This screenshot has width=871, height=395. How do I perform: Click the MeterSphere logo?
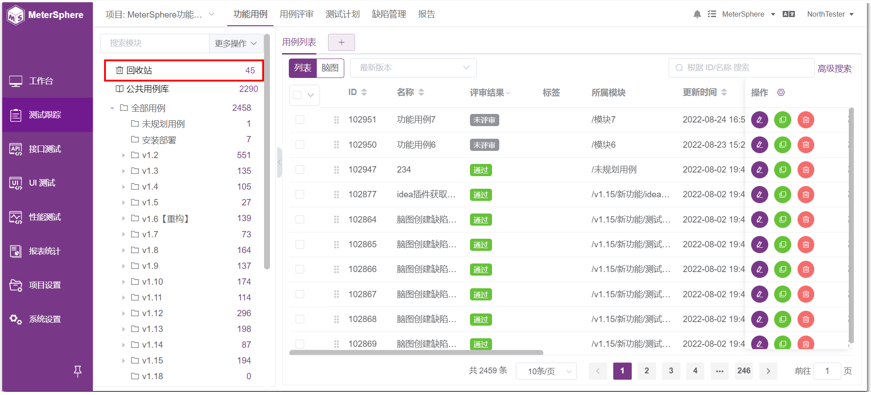tap(46, 15)
